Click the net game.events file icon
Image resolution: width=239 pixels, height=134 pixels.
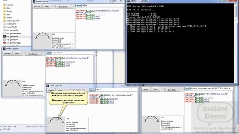[4, 33]
